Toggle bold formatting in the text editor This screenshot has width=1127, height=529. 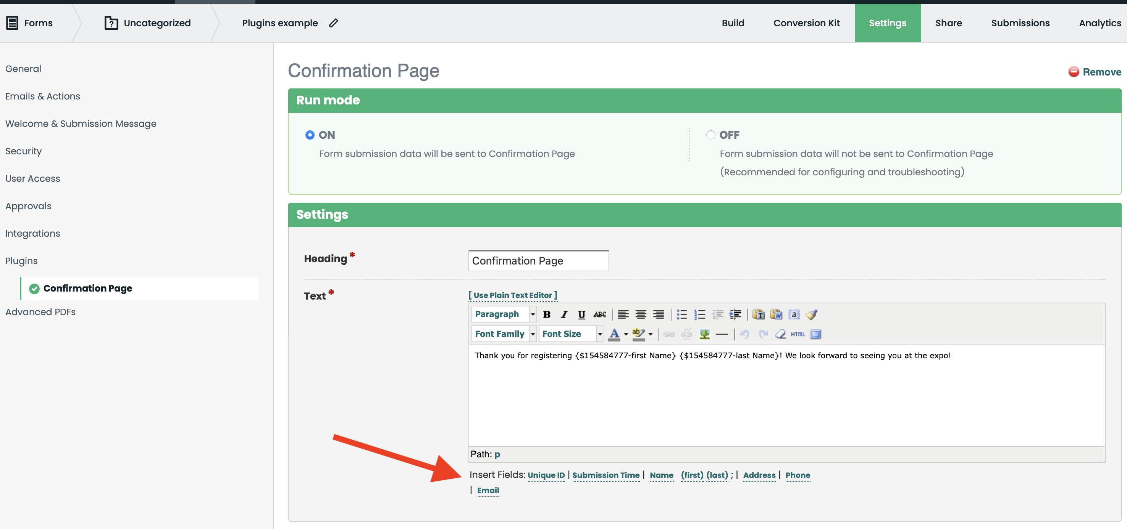click(x=547, y=315)
